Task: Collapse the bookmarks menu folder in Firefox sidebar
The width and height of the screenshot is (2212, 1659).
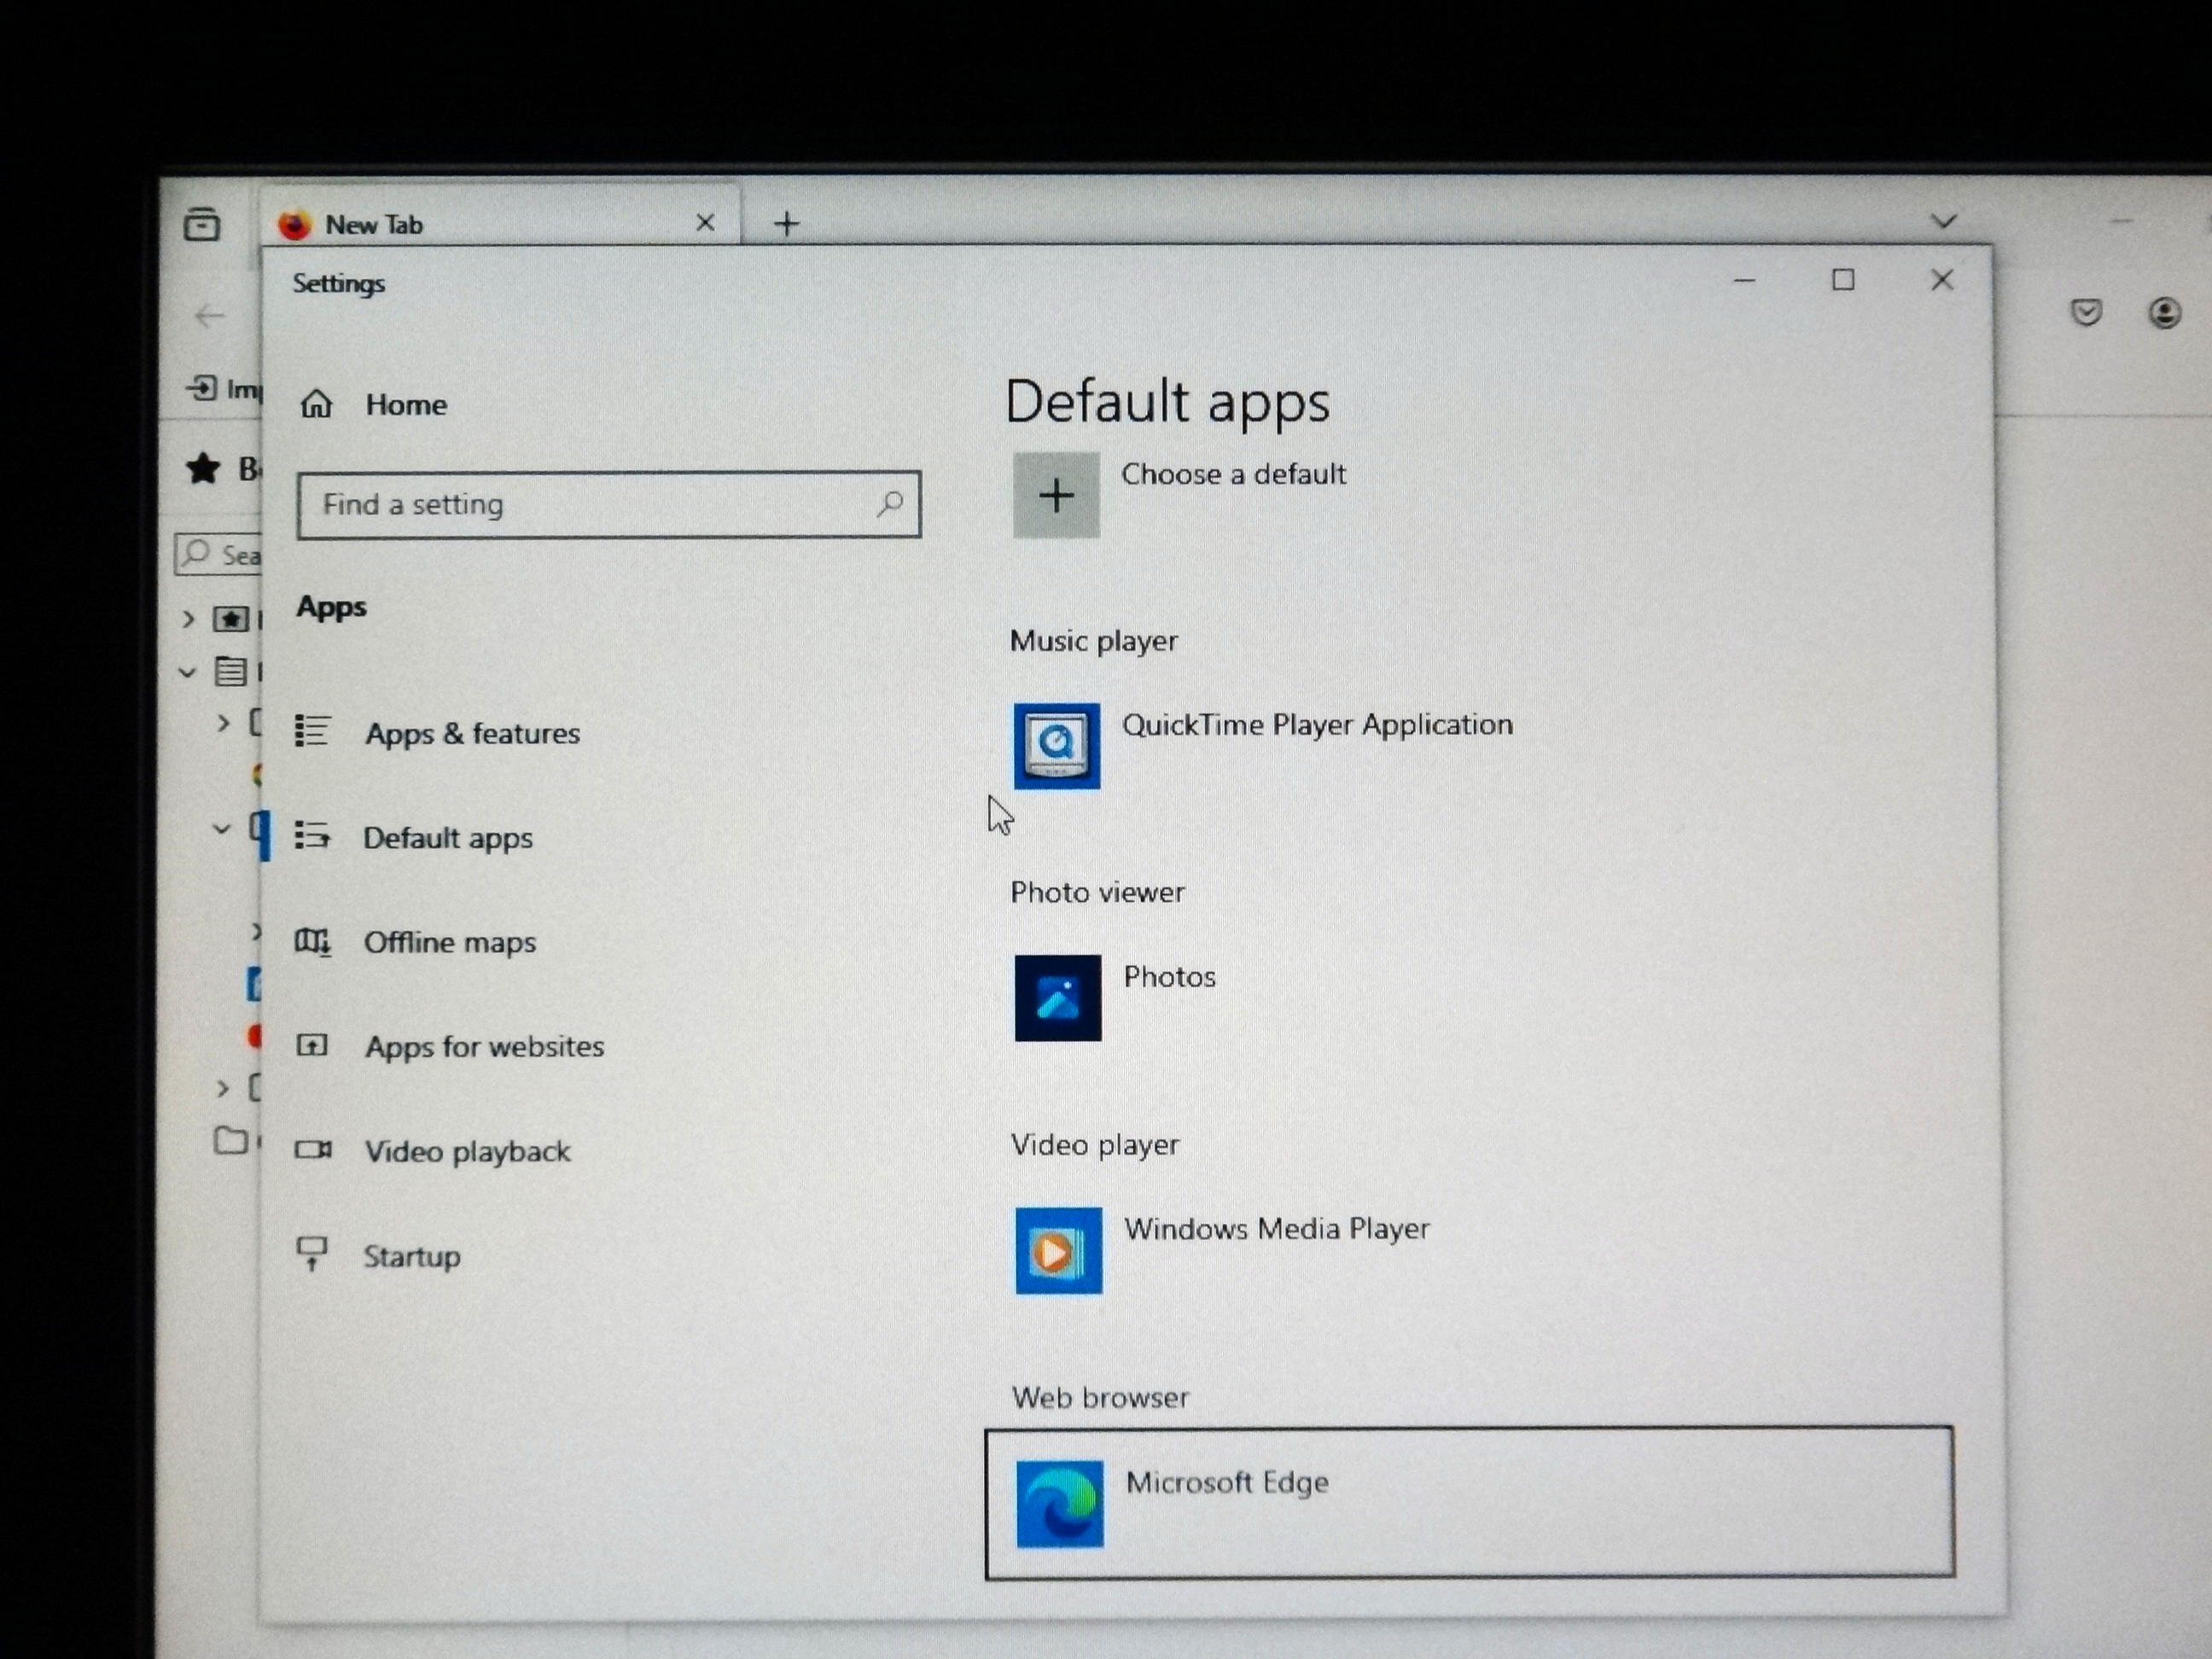Action: [187, 672]
